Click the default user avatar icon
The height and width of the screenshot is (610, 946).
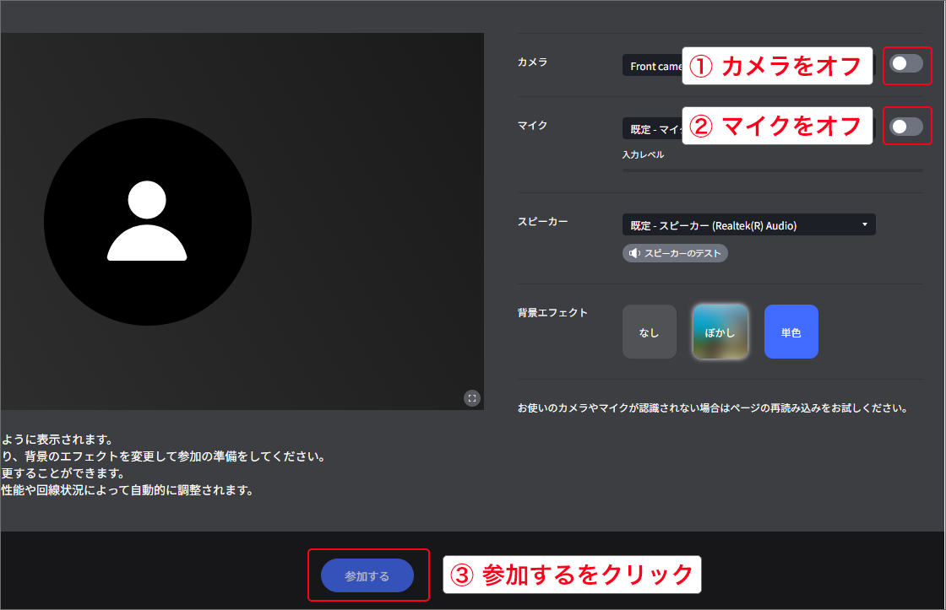tap(147, 222)
